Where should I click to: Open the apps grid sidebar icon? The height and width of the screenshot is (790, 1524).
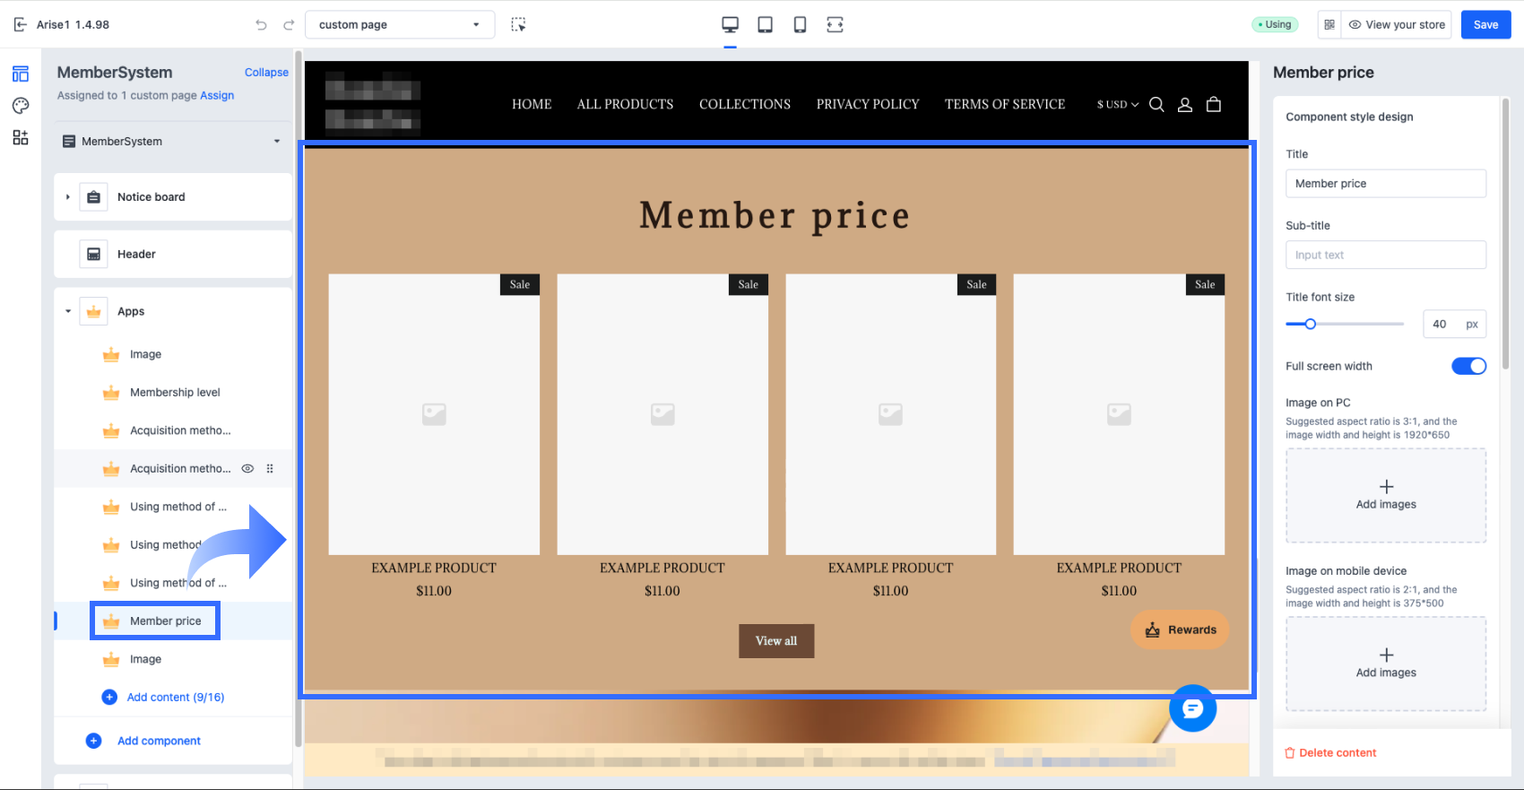click(x=21, y=137)
